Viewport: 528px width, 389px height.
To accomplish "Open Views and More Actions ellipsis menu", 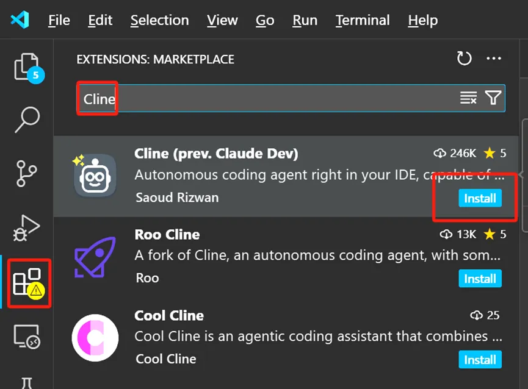I will [494, 59].
